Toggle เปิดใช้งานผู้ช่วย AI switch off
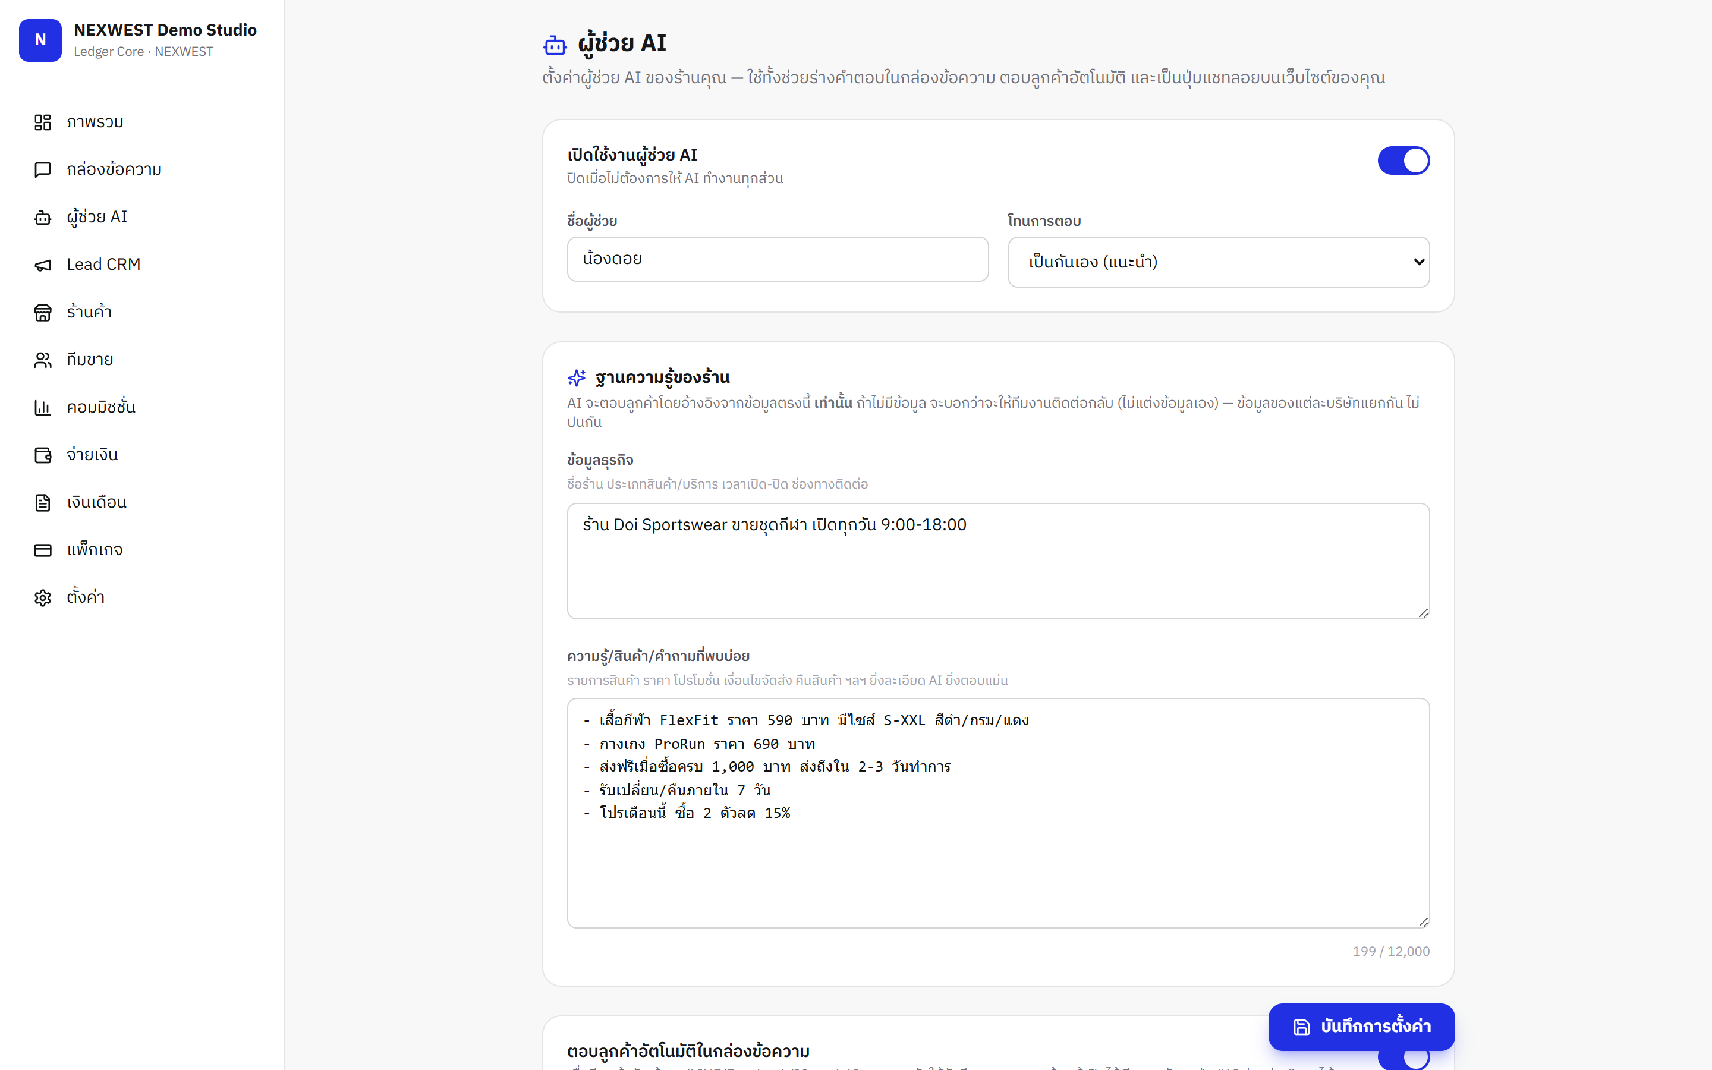The height and width of the screenshot is (1070, 1712). pos(1403,160)
